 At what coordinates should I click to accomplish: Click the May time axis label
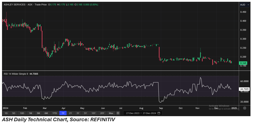83,108
